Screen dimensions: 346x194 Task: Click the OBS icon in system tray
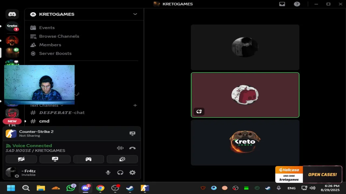235,188
